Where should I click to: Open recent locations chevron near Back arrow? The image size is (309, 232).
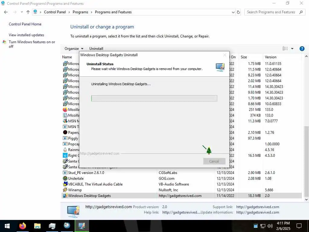[22, 12]
